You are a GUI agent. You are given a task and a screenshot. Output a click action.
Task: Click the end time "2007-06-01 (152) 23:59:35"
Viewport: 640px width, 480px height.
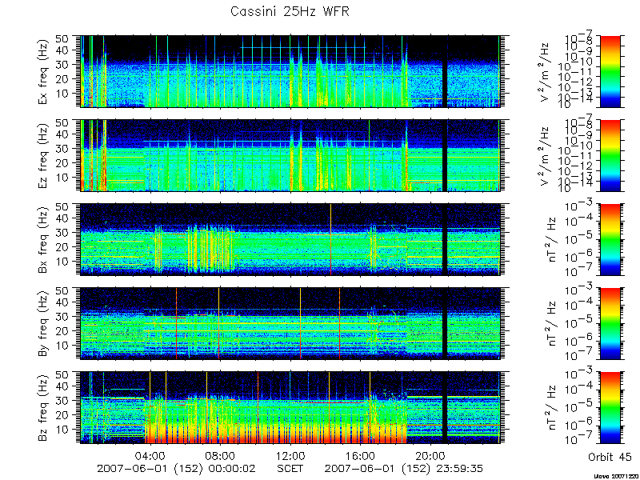tap(404, 468)
